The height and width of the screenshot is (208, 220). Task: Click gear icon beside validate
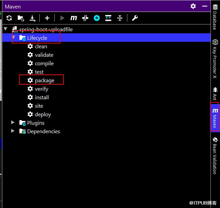[30, 55]
